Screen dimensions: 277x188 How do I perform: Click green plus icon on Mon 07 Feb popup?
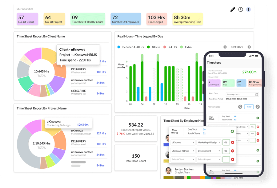click(x=232, y=131)
